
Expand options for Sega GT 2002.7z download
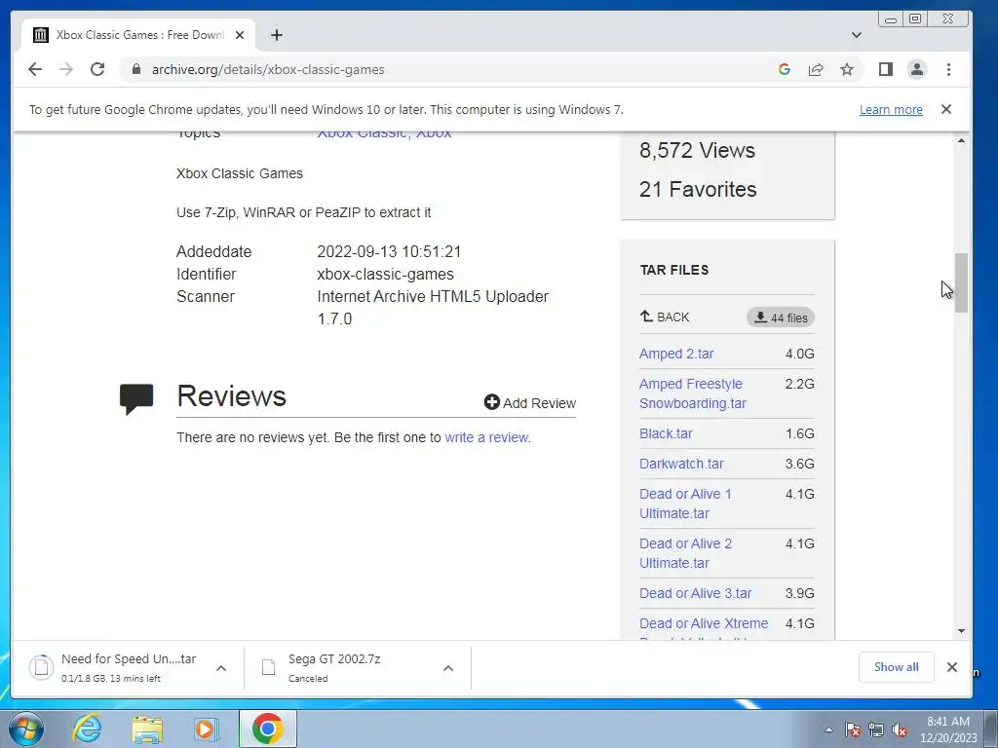[448, 668]
